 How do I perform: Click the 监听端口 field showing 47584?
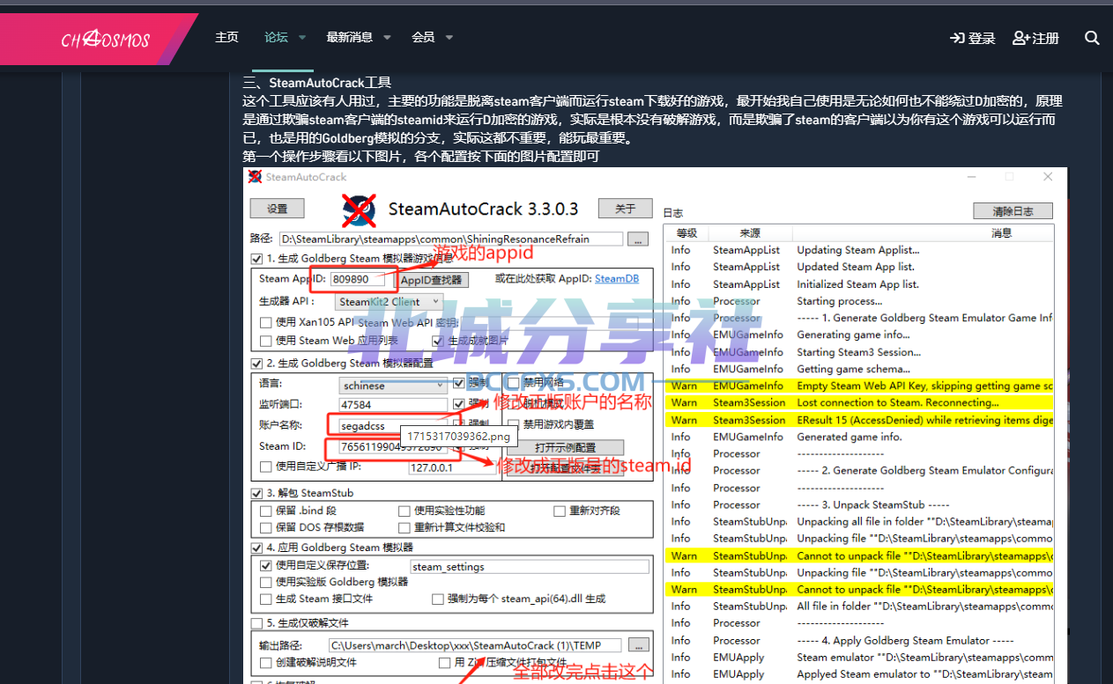[394, 405]
